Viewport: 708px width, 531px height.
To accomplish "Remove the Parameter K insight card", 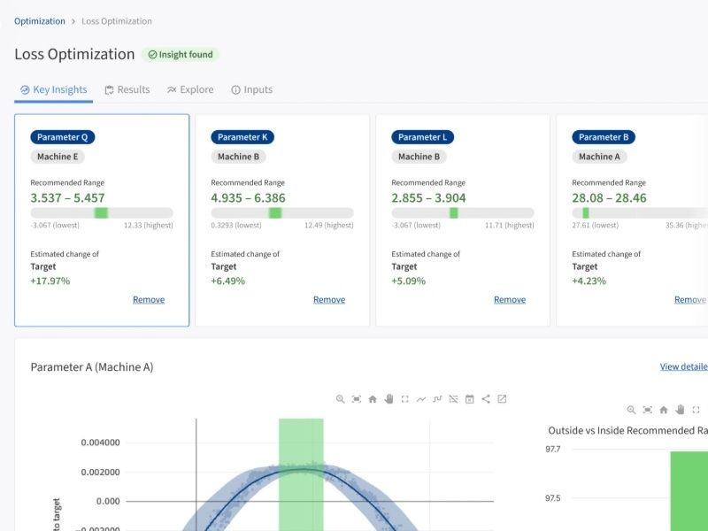I will pos(329,300).
